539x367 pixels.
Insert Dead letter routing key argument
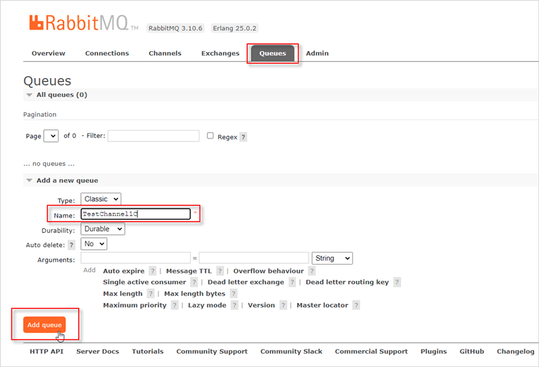(x=347, y=282)
